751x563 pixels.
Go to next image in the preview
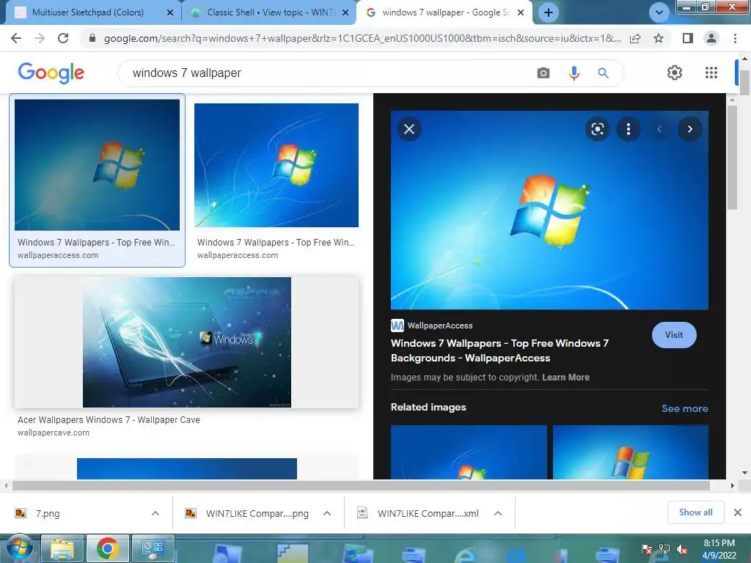[689, 129]
